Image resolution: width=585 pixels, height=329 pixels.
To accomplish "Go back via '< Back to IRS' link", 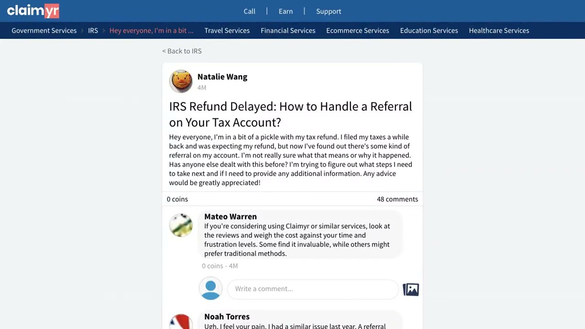I will (182, 51).
